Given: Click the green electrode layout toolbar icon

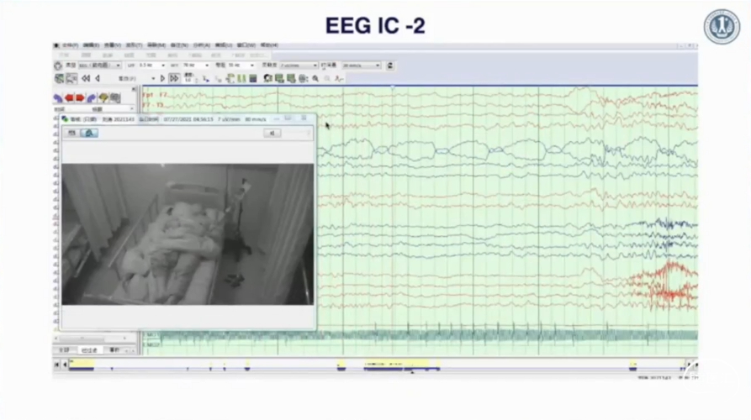Looking at the screenshot, I should pos(230,78).
